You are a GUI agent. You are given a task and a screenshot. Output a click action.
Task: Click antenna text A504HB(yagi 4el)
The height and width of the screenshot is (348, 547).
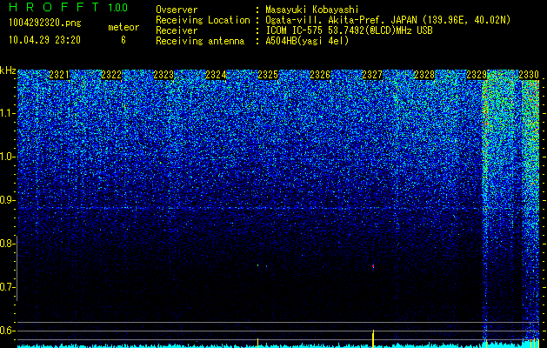point(307,41)
